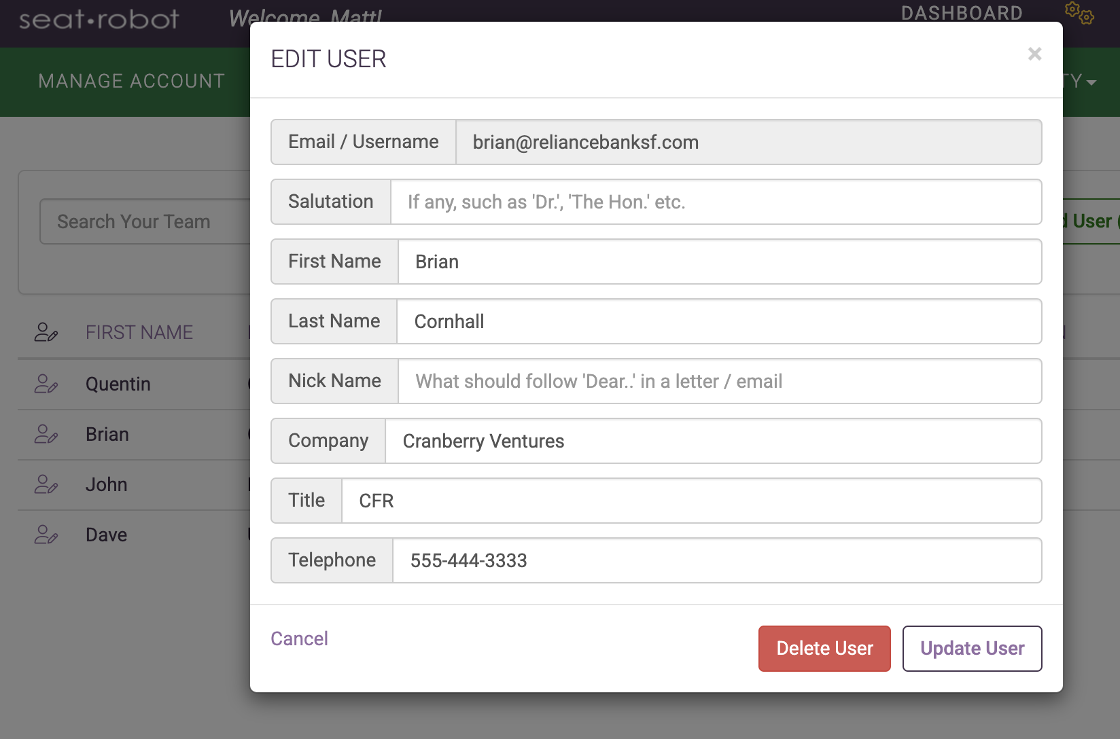Screen dimensions: 1120x739
Task: Sort by FIRST NAME column header
Action: [x=139, y=332]
